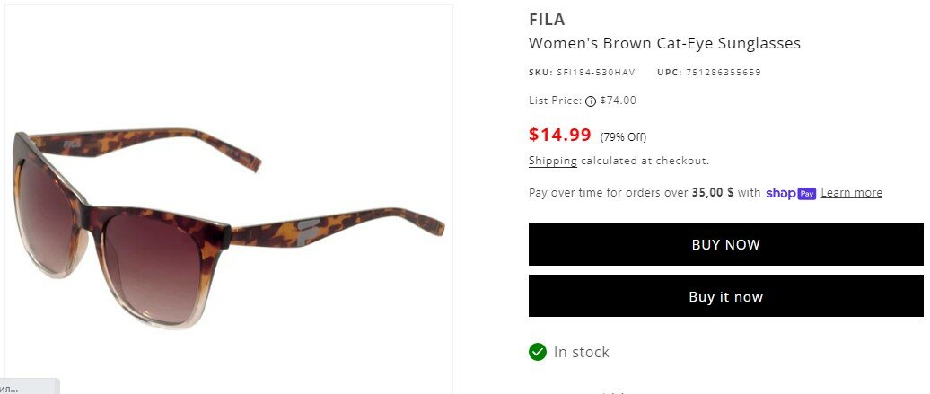Open the Shipping policy link
This screenshot has height=394, width=930.
click(552, 162)
